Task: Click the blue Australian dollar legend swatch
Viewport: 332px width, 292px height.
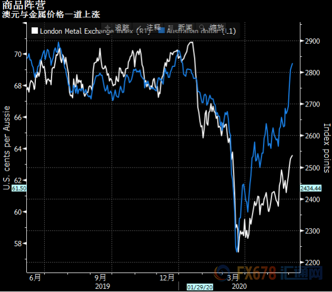Action: pos(161,32)
